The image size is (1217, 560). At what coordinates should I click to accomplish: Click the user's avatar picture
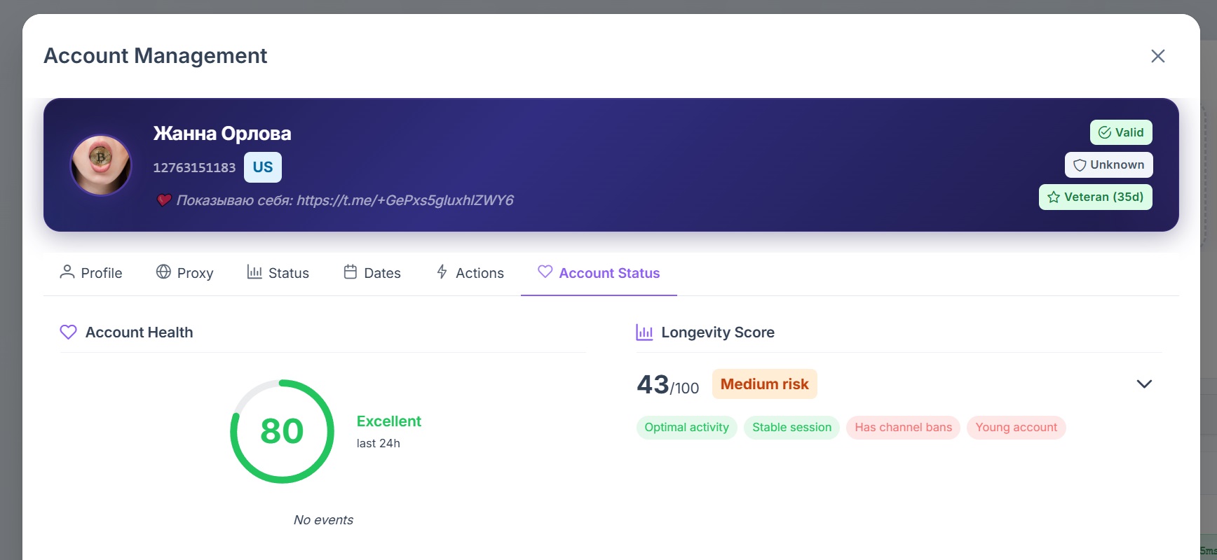point(101,165)
